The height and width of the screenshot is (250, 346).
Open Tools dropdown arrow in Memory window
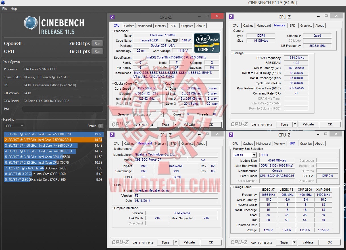coord(295,124)
